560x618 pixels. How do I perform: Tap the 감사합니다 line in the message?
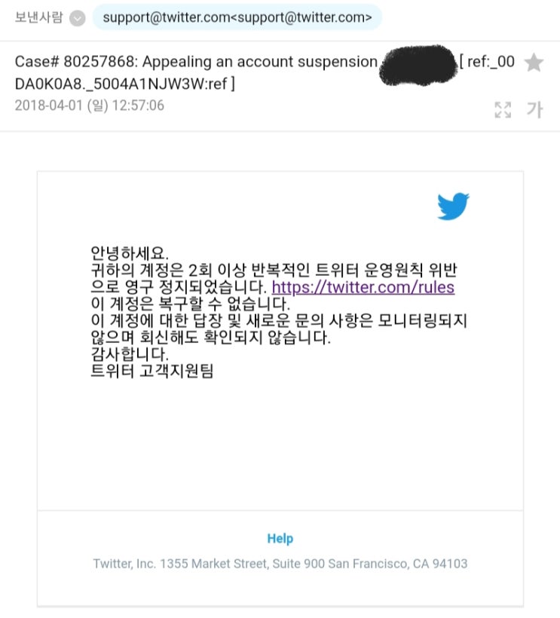pyautogui.click(x=130, y=354)
